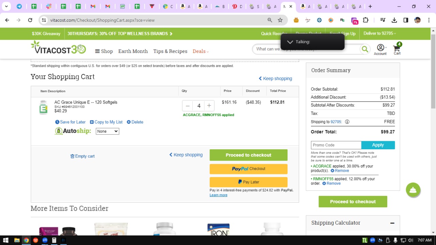Open the Cart icon in header
The height and width of the screenshot is (245, 436).
point(397,49)
